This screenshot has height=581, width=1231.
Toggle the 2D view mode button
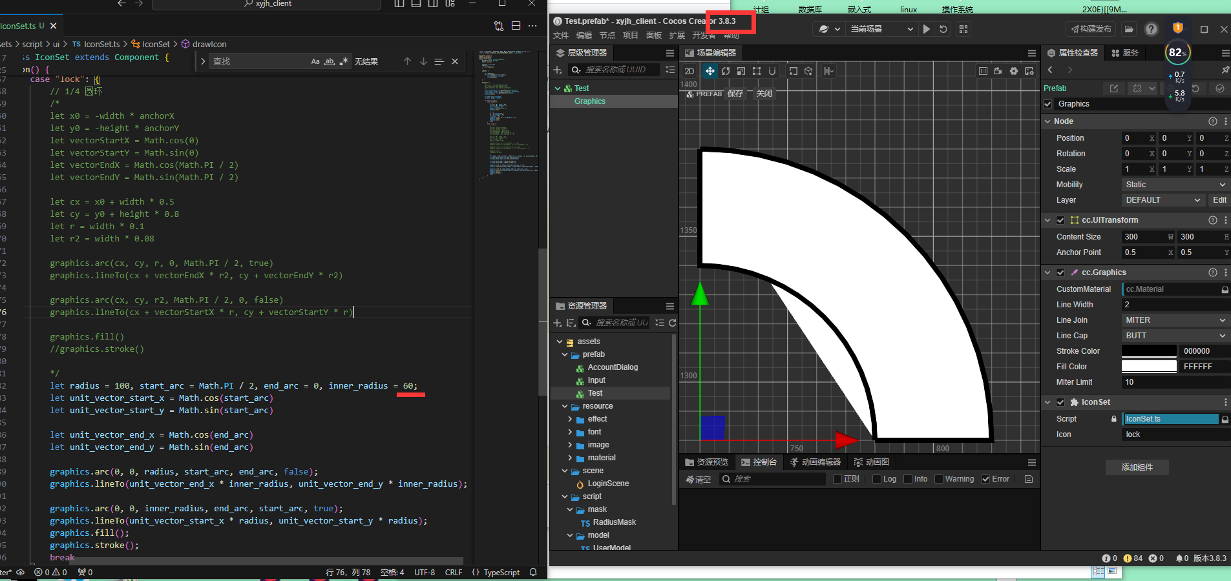click(x=689, y=71)
